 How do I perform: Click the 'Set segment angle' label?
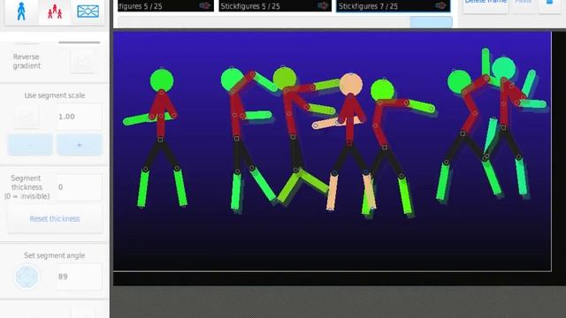point(55,255)
